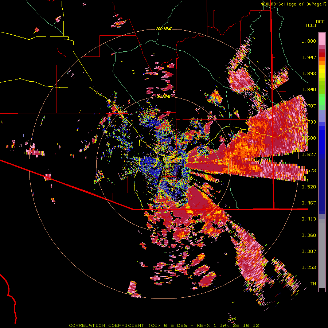Click the 0.947 legend value

pyautogui.click(x=309, y=57)
